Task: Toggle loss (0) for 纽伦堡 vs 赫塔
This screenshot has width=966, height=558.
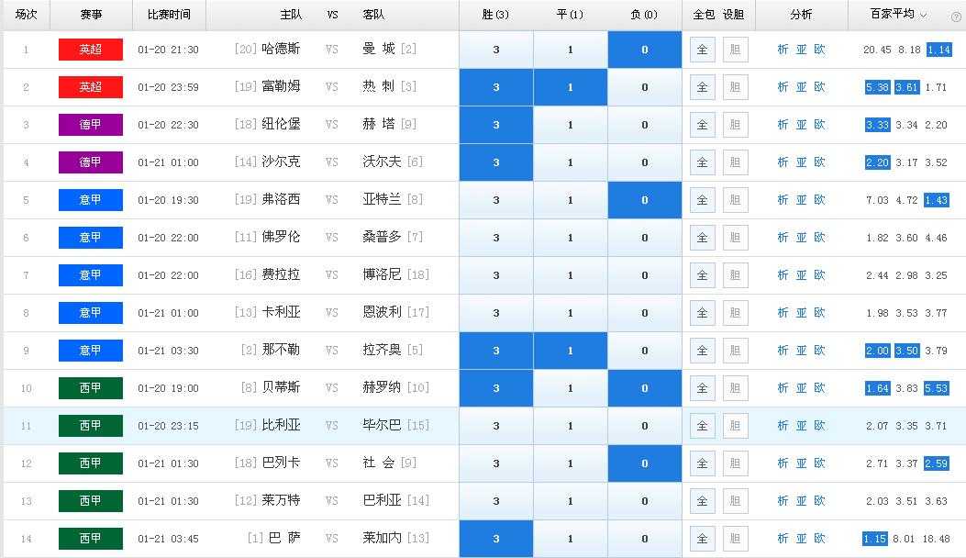Action: [644, 125]
